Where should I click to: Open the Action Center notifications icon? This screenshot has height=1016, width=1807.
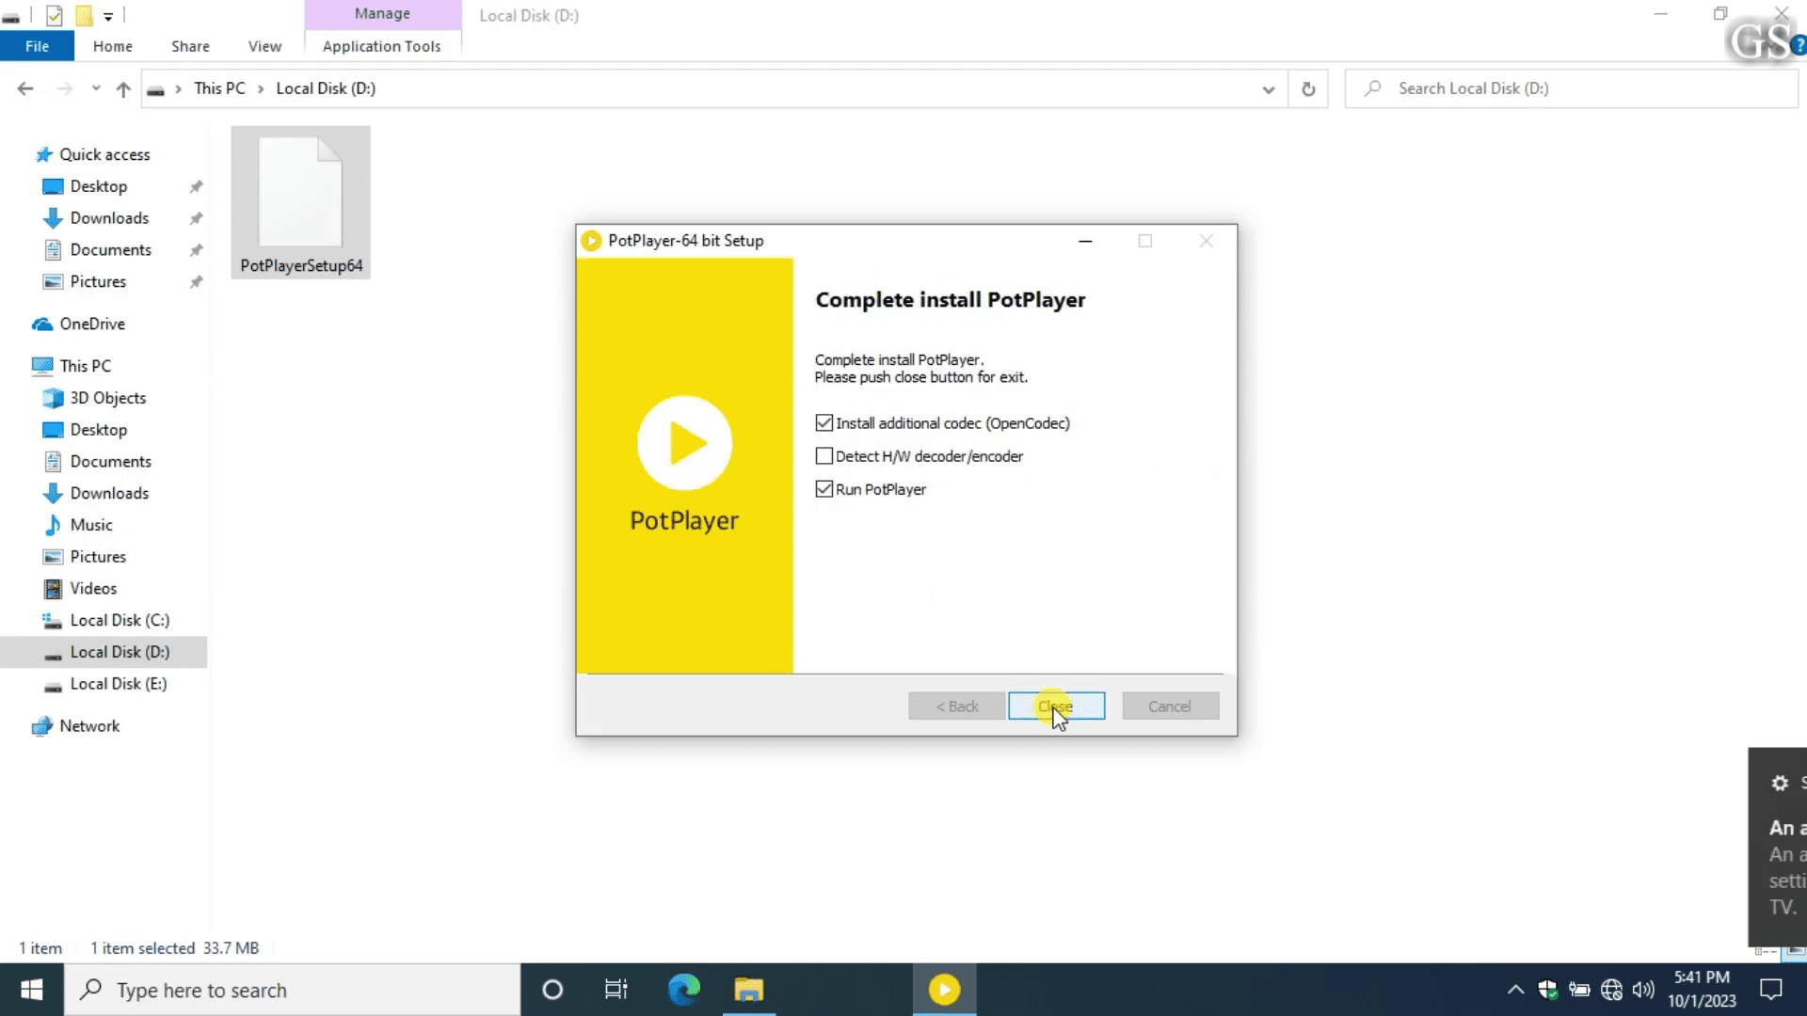[x=1771, y=990]
